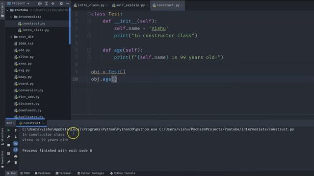Pin the Run tab with pin icon
The image size is (314, 176).
[x=9, y=162]
